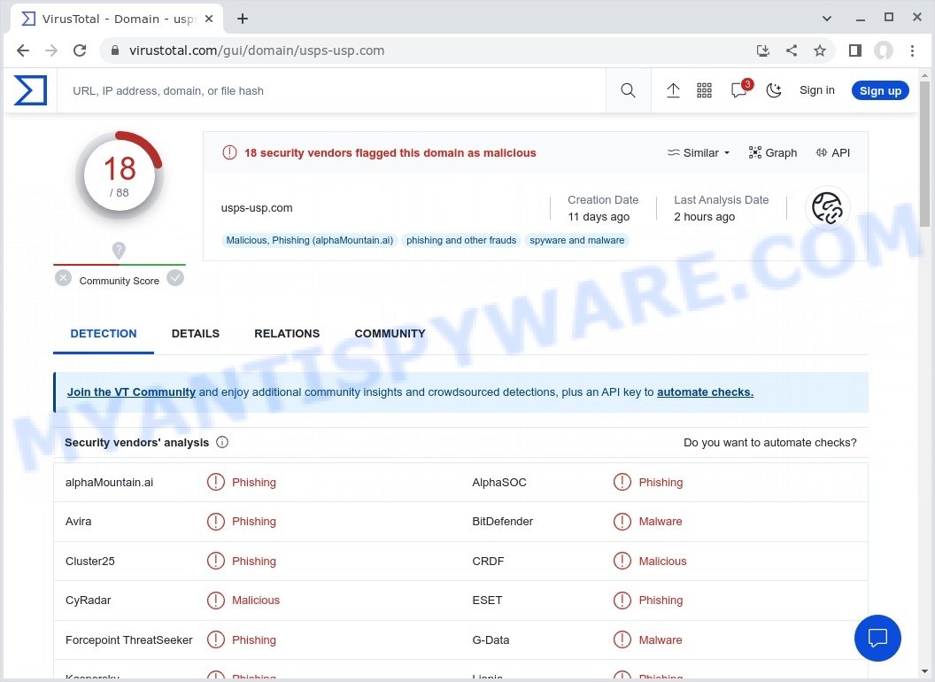Bookmark page with the star icon

coord(820,50)
